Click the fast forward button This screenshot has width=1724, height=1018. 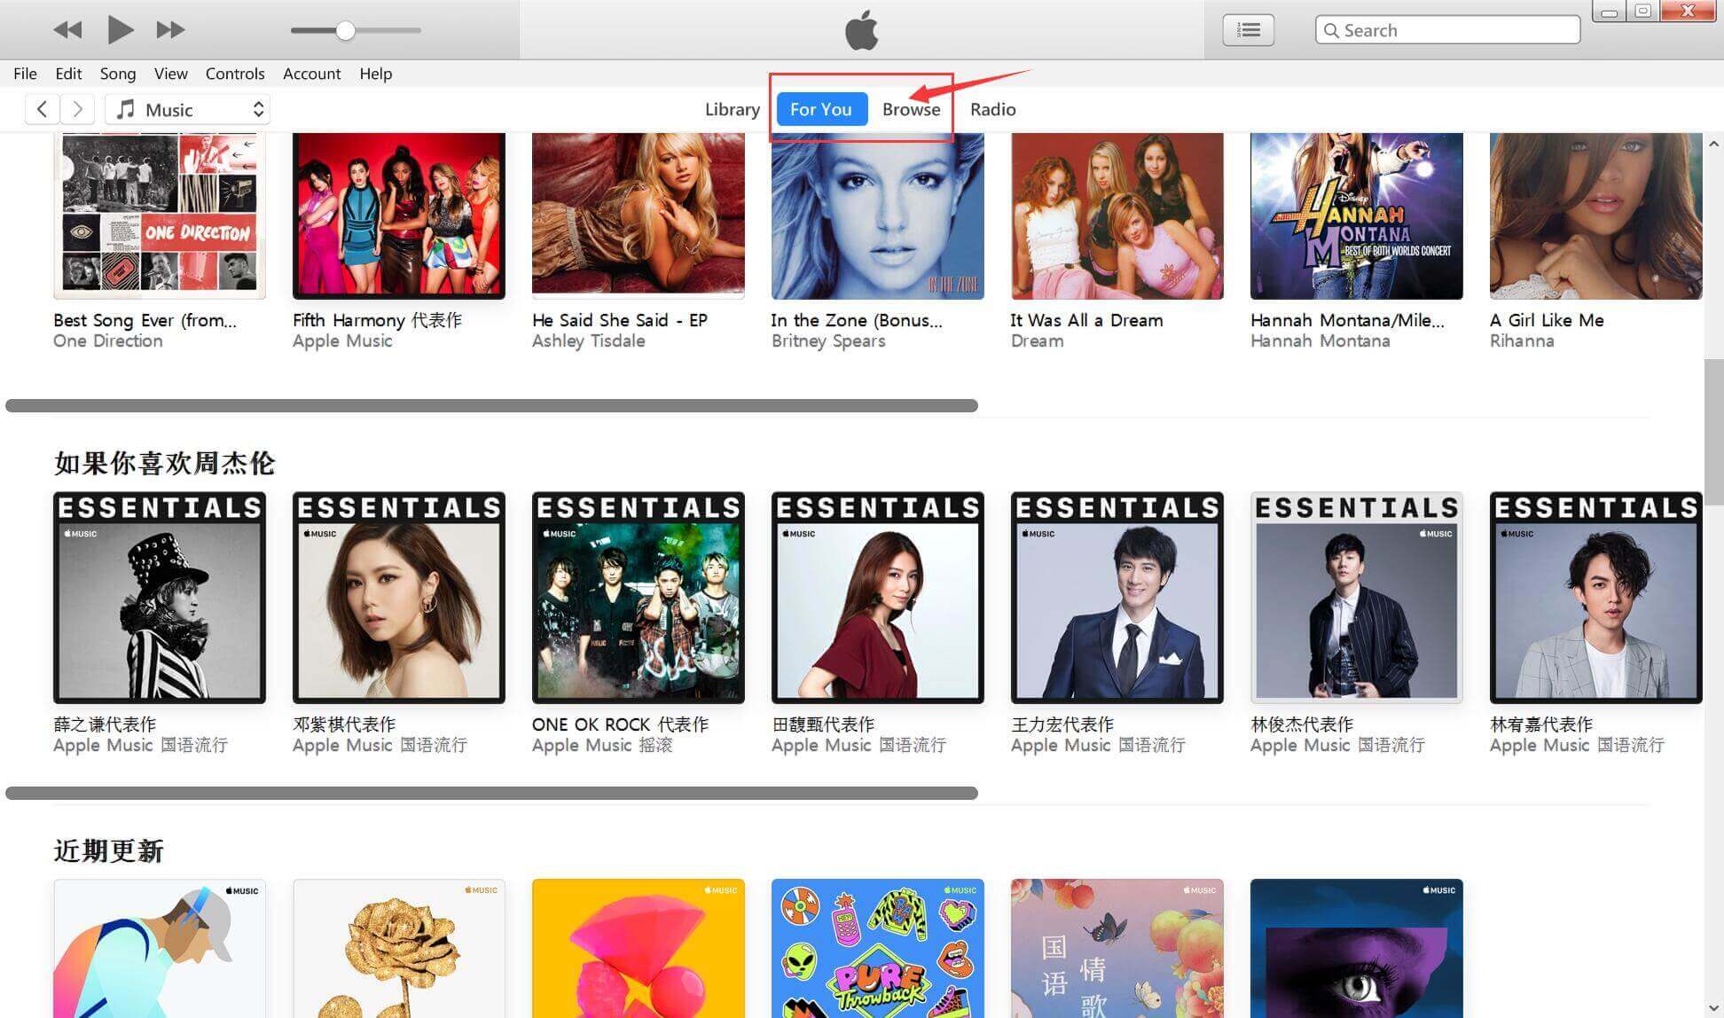(x=168, y=29)
